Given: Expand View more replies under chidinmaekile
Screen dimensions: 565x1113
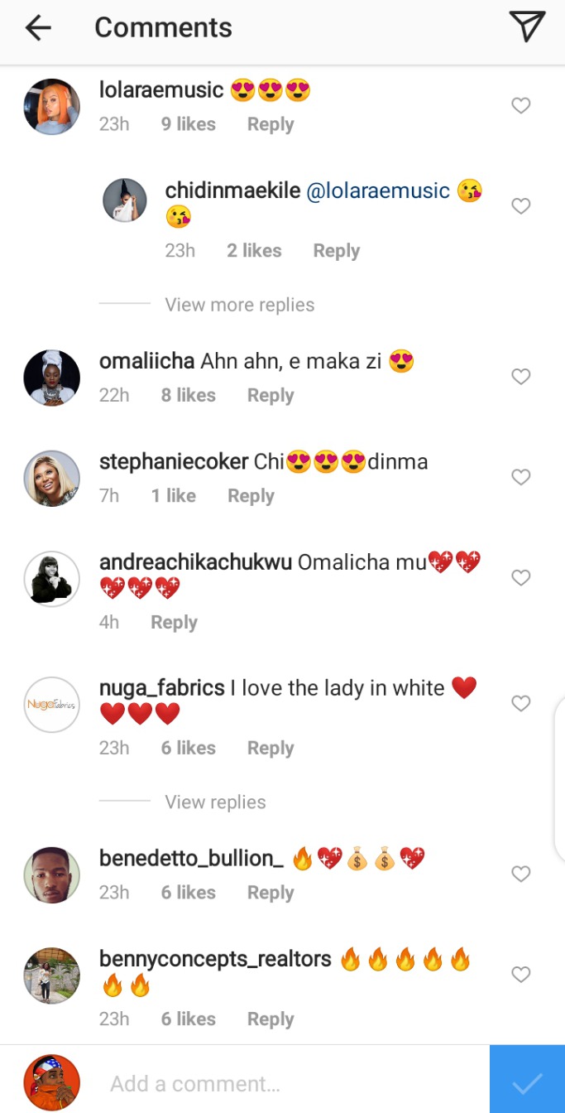Looking at the screenshot, I should pos(240,305).
